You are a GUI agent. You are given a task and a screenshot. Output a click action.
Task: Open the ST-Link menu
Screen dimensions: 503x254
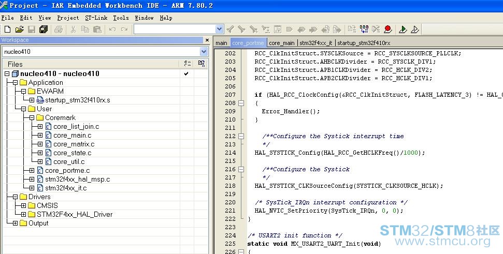click(96, 18)
